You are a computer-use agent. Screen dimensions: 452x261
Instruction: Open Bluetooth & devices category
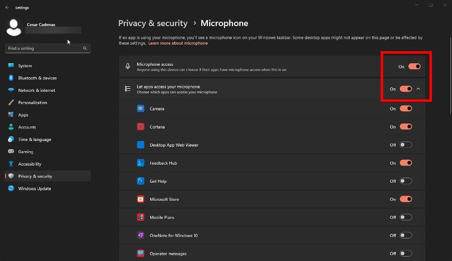coord(37,78)
